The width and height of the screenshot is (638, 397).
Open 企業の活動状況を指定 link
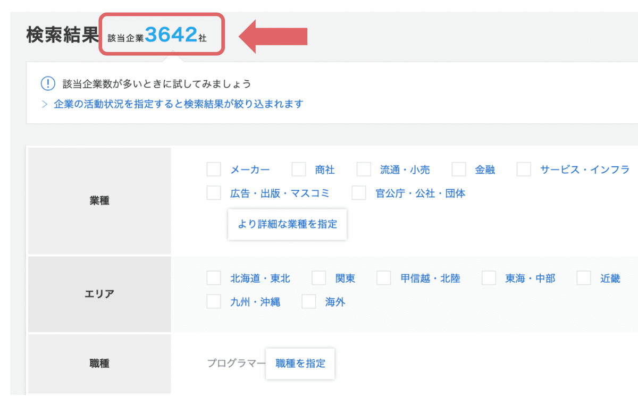[179, 104]
